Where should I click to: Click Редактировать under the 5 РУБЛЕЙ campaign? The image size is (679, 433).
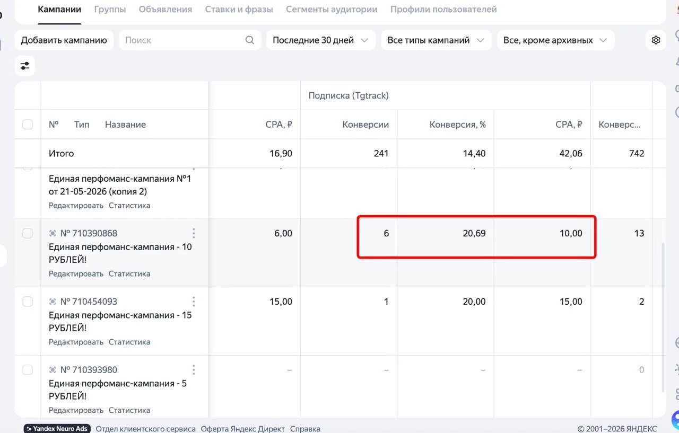[76, 411]
